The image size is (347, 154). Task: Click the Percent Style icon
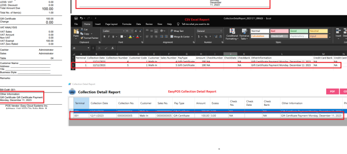206,36
